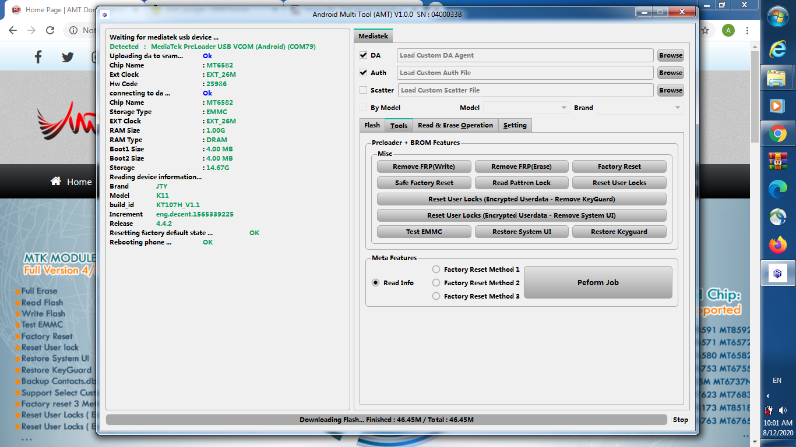Select the Read Info radio button
The image size is (796, 447).
point(376,283)
